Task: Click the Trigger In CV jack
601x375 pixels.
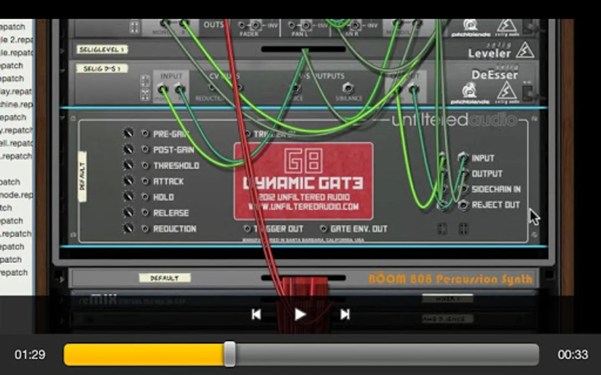Action: click(247, 134)
